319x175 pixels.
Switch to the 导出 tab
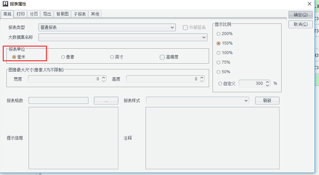(x=47, y=14)
